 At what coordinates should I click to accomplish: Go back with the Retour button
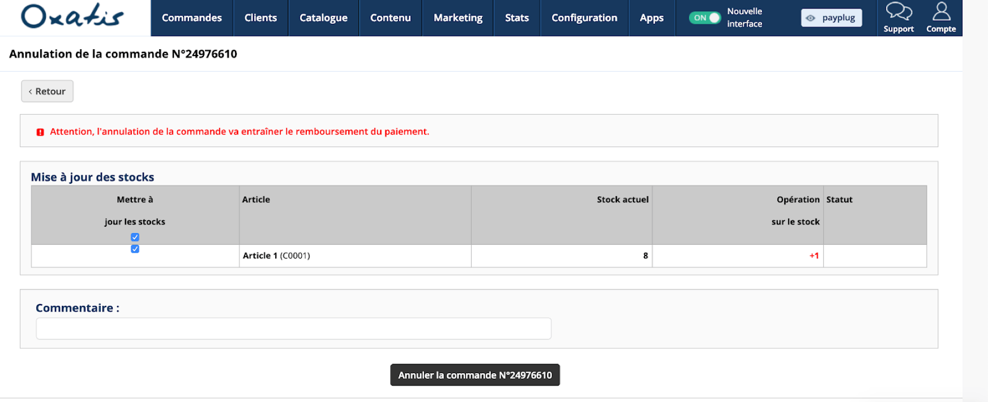click(47, 91)
